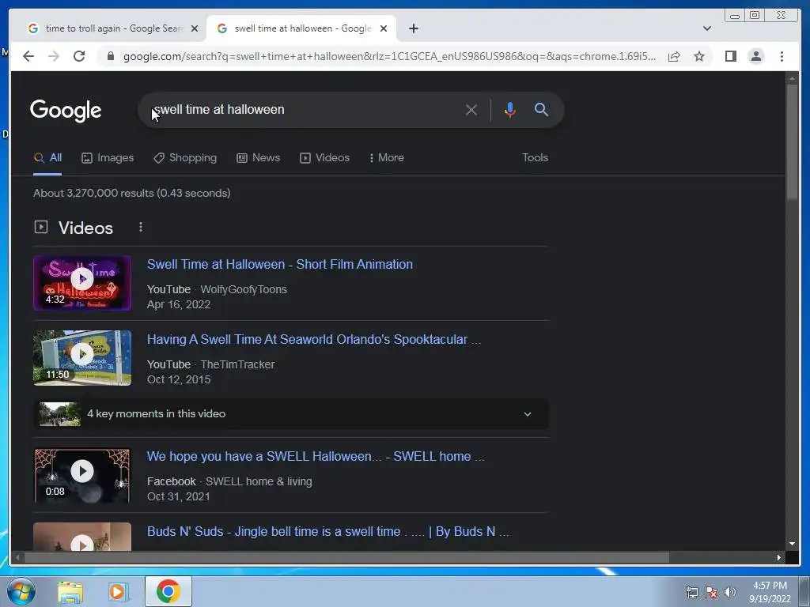This screenshot has height=607, width=810.
Task: Bookmark this page with the star icon
Action: (699, 56)
